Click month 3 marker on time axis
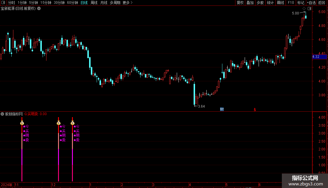The height and width of the screenshot is (188, 328). 153,185
